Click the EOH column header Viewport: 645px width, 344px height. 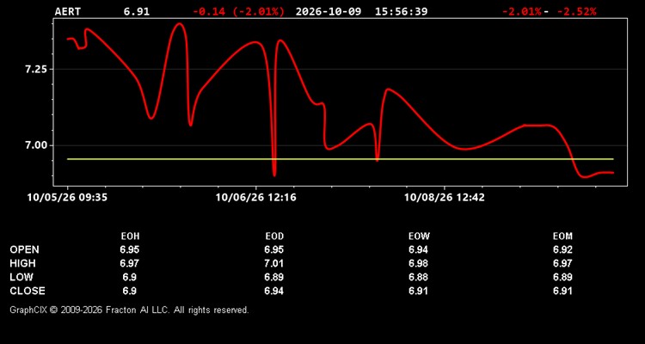click(x=130, y=236)
